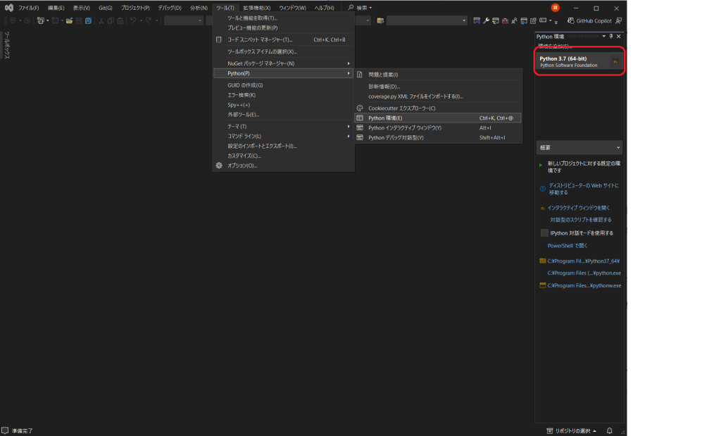Click the GitHub Copilot icon in toolbar
Screen dimensions: 721x436
click(x=571, y=20)
